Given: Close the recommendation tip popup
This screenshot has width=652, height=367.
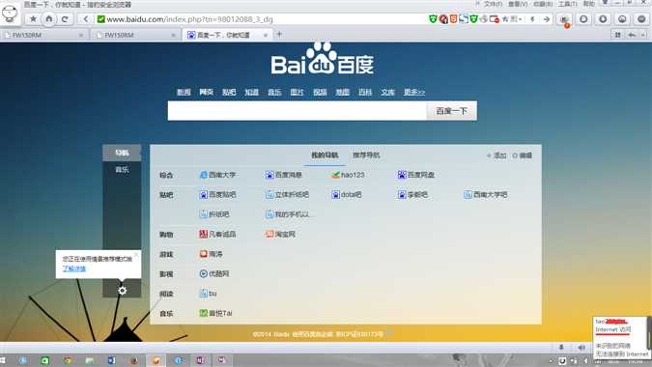Looking at the screenshot, I should 136,254.
